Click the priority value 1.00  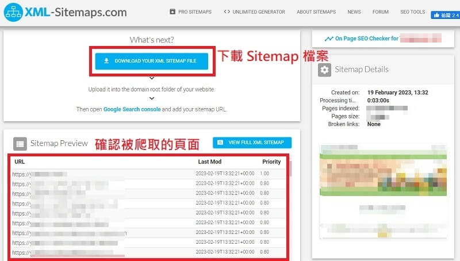pyautogui.click(x=264, y=173)
